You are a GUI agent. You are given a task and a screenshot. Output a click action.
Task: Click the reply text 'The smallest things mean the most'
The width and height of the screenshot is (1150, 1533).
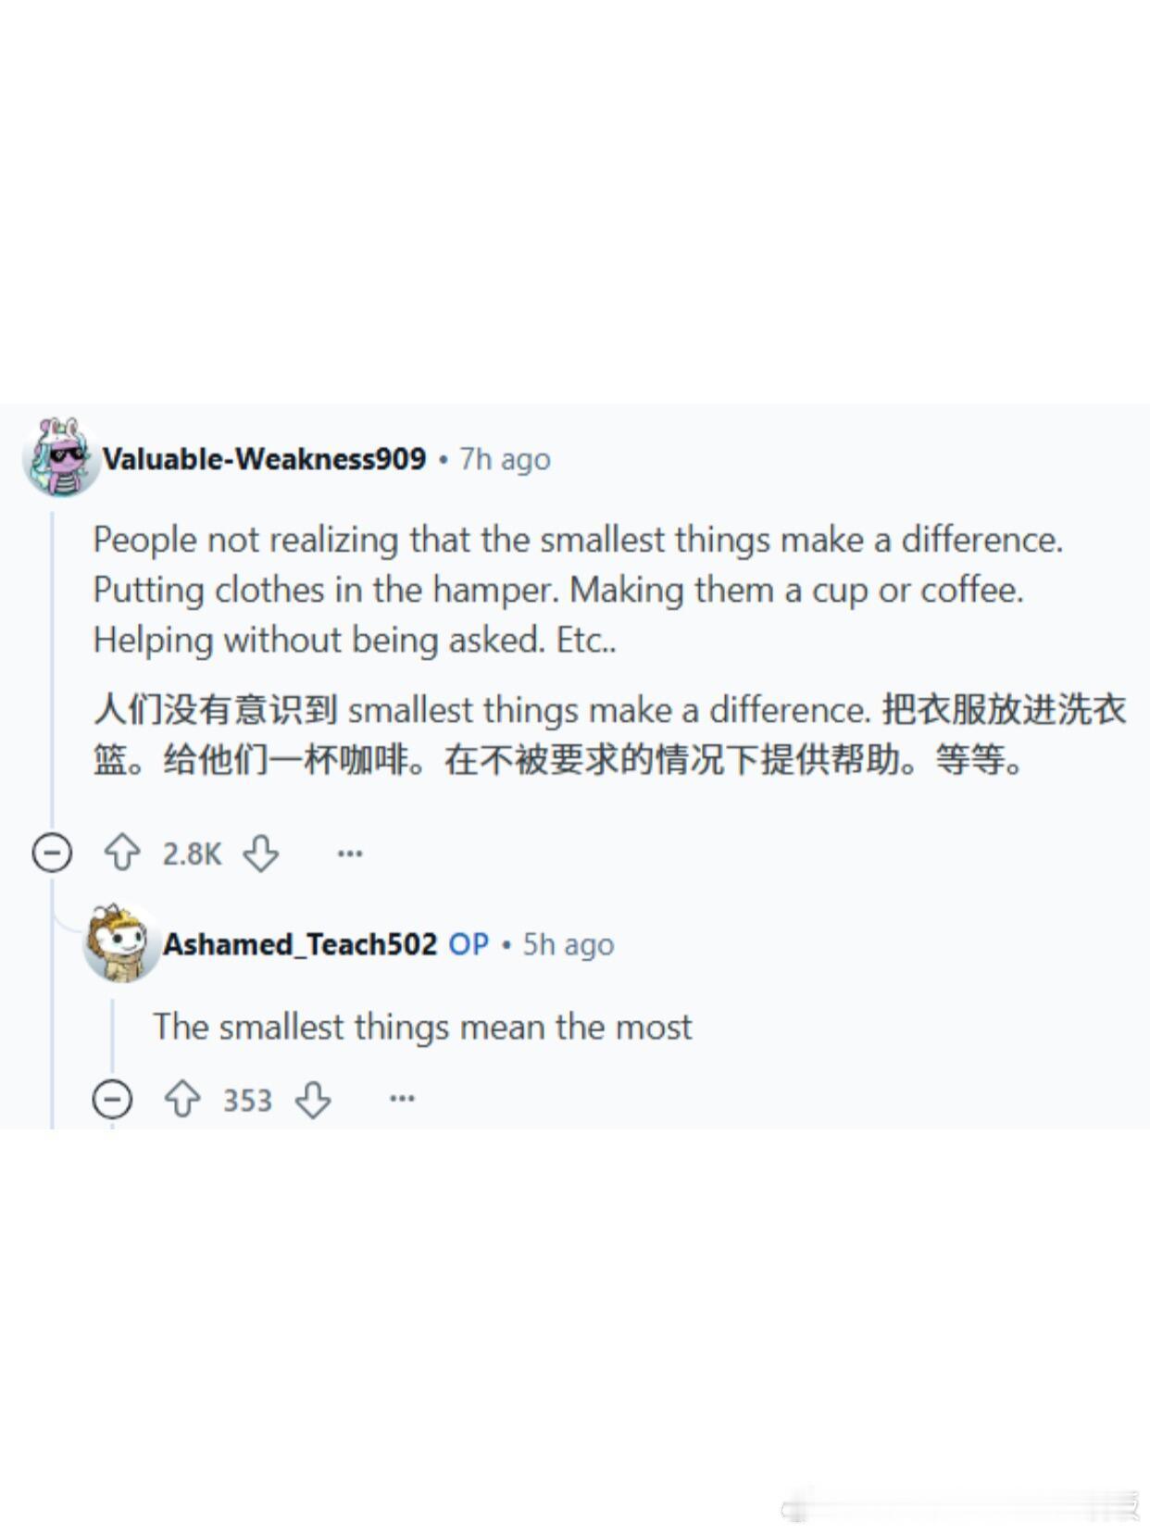423,1027
